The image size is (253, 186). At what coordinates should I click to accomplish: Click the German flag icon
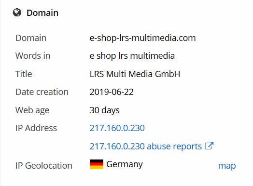(x=97, y=164)
